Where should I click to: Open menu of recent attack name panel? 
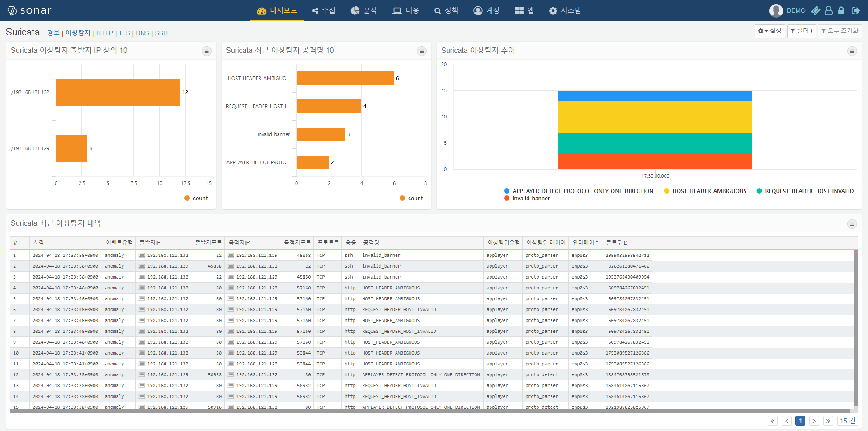tap(422, 51)
